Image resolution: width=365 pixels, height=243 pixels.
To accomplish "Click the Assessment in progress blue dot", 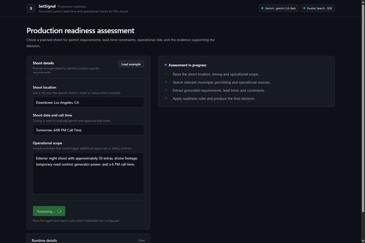I will (165, 65).
